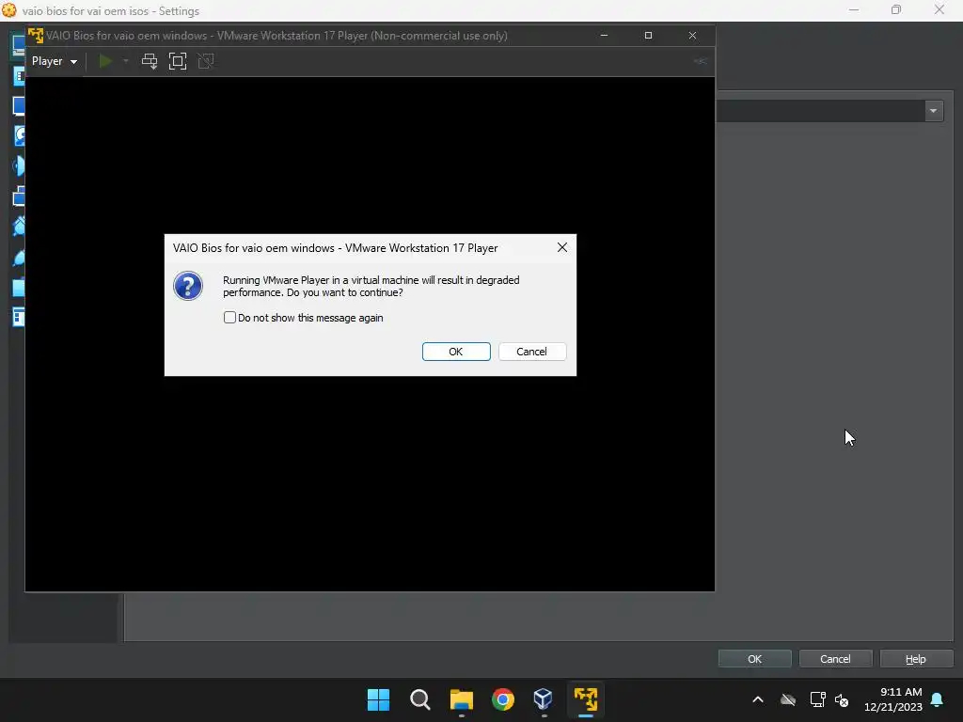Open the Windows Start menu
963x722 pixels.
(378, 699)
